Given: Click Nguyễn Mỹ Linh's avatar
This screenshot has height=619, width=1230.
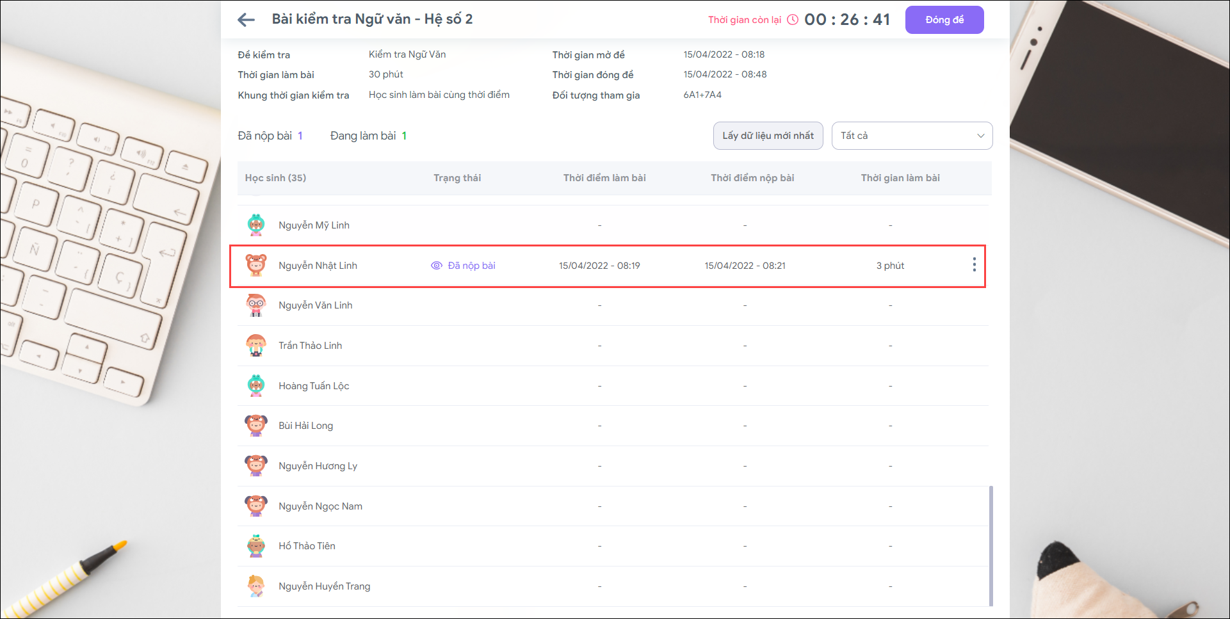Looking at the screenshot, I should click(256, 225).
